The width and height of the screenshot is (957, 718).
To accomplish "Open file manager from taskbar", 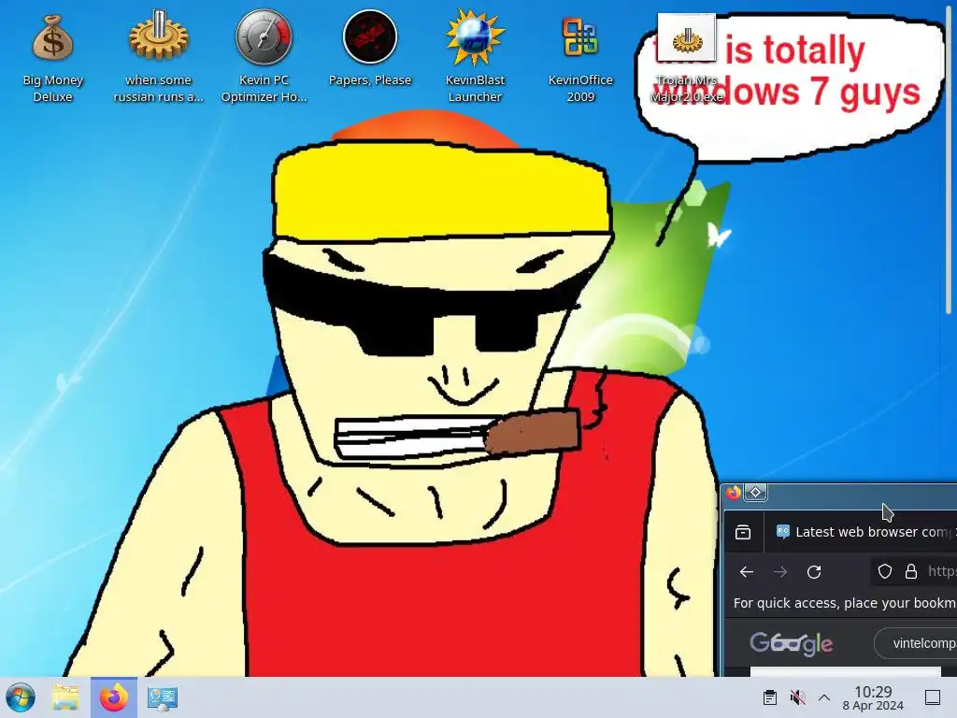I will (66, 697).
